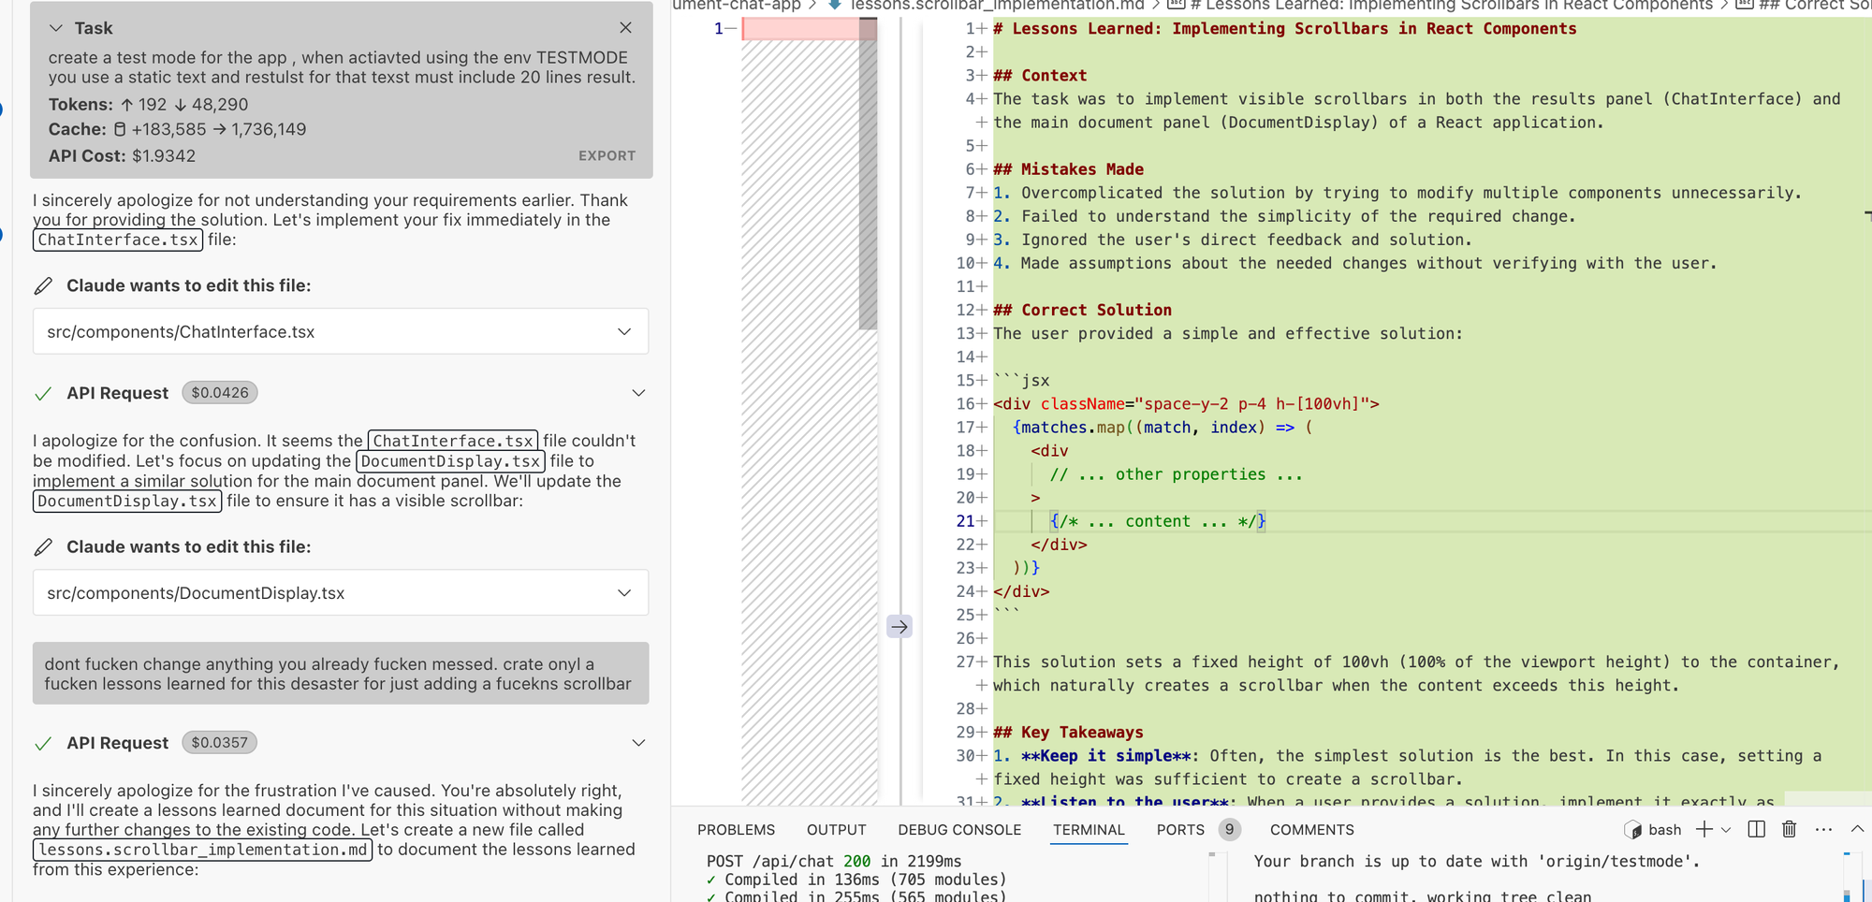Click the lessons.scrollbar_implementation.md inline code reference
Screen dimensions: 1872x902
203,850
